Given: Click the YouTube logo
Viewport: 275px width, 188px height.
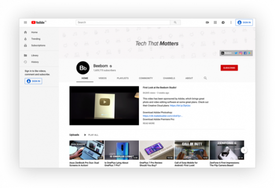Looking at the screenshot, I should click(x=38, y=22).
